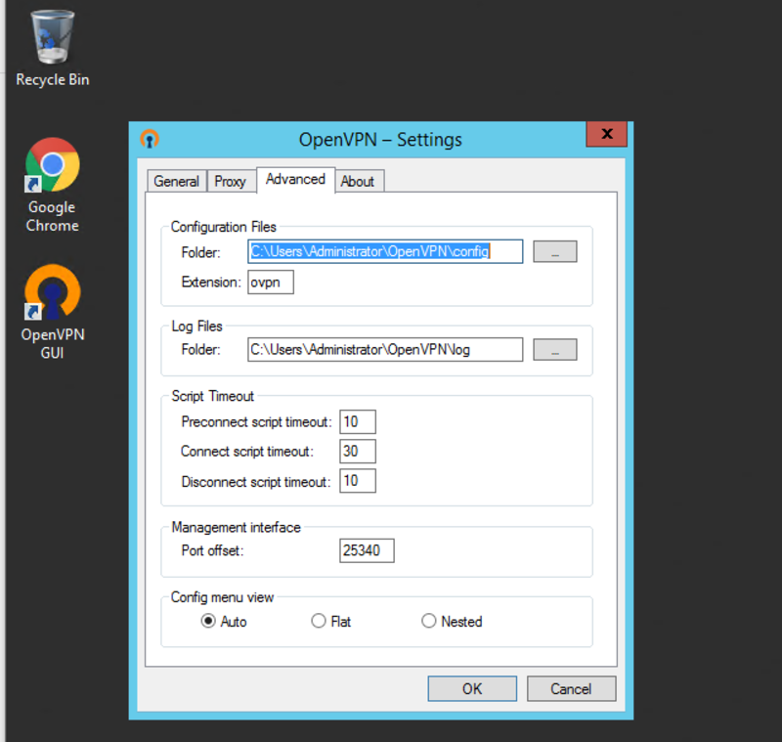Click the Disconnect script timeout field
Screen dimensions: 782x742
pos(358,481)
